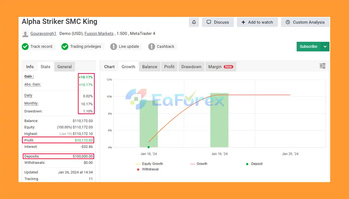
Task: Switch to the Profit chart tab
Action: tap(169, 67)
